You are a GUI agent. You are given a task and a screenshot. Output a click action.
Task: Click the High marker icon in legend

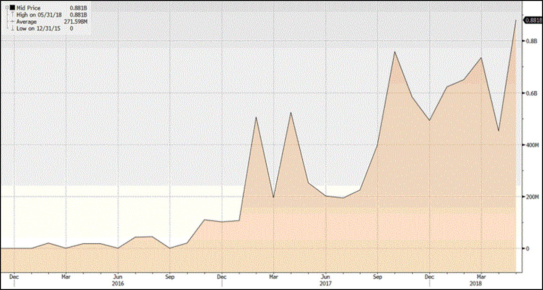[13, 15]
